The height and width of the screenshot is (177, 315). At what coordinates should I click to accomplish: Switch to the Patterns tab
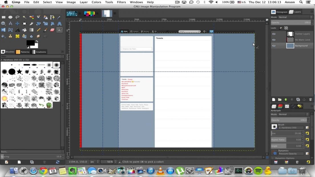(23, 52)
